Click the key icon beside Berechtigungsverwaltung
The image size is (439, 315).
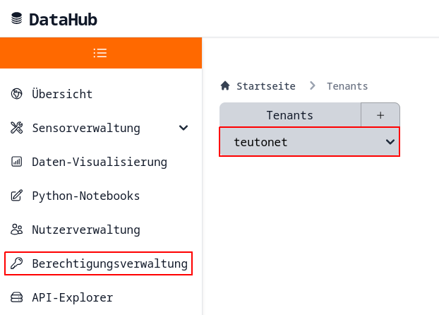pyautogui.click(x=17, y=263)
